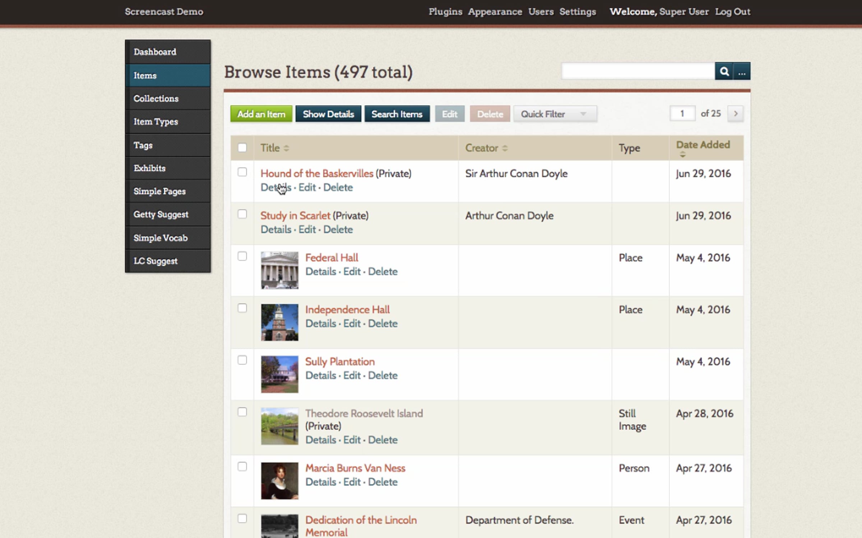
Task: Open Federal Hall thumbnail image
Action: point(279,270)
